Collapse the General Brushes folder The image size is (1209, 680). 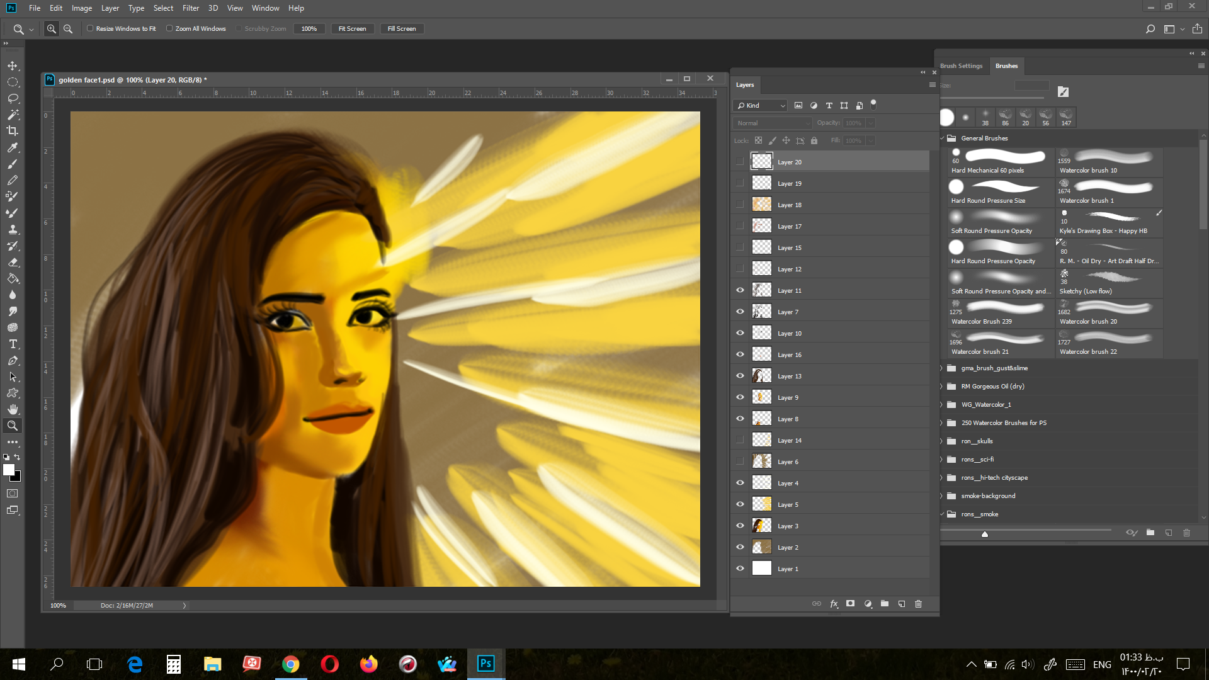click(943, 139)
